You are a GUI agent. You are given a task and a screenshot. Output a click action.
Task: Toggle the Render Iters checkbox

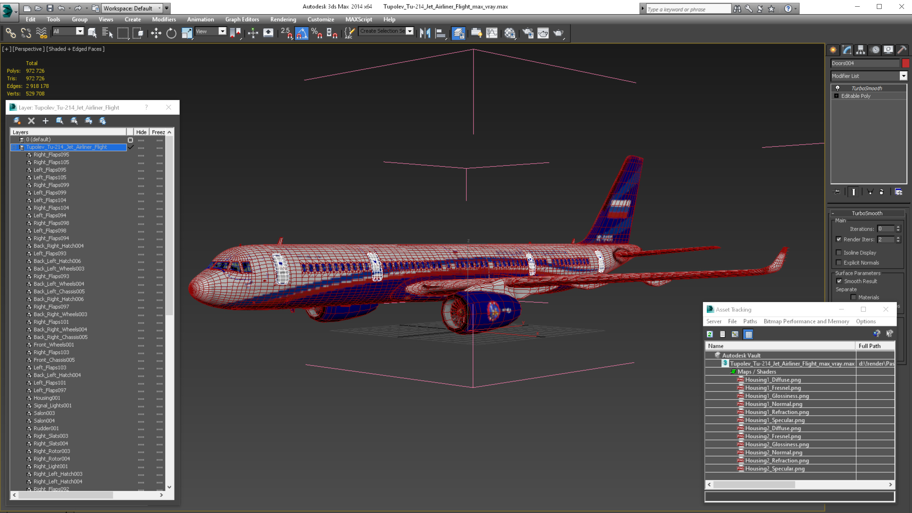[x=839, y=239]
